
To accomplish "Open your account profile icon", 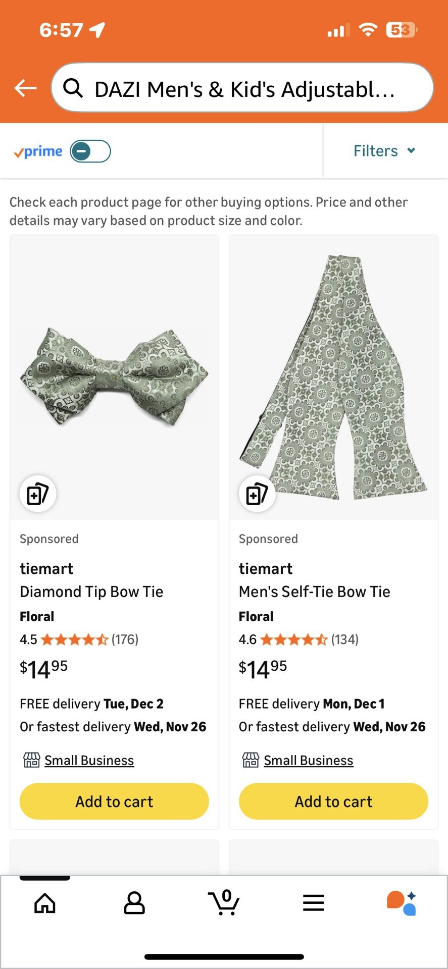I will 134,903.
